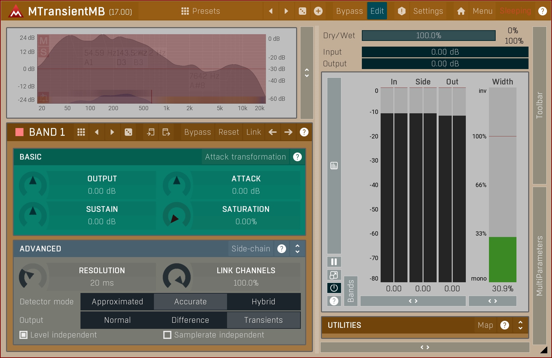552x358 pixels.
Task: Click the random preset dice icon in top bar
Action: click(302, 11)
